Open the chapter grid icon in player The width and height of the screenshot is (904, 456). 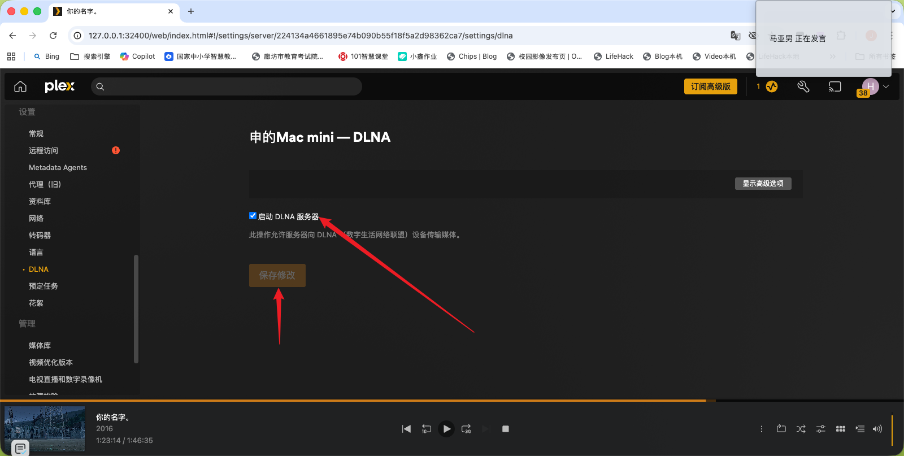(x=841, y=429)
